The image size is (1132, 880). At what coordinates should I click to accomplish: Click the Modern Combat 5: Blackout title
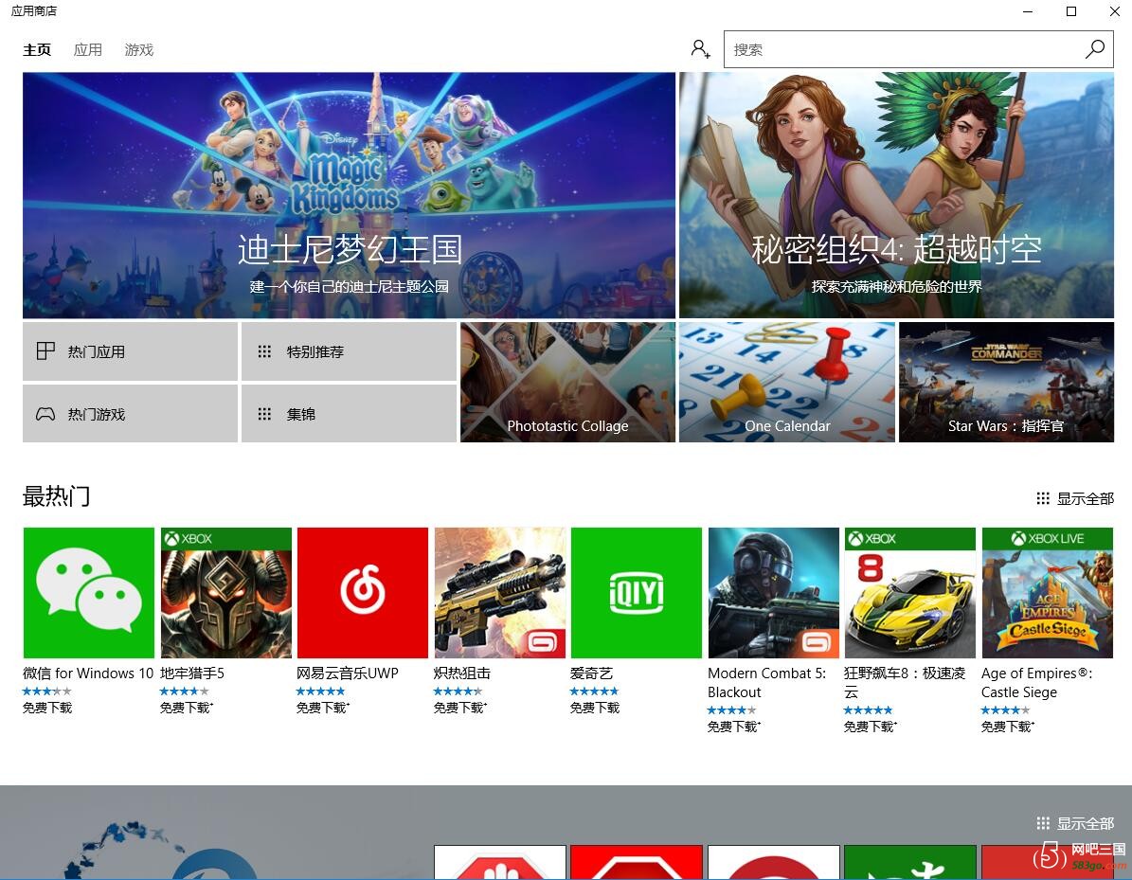coord(766,683)
